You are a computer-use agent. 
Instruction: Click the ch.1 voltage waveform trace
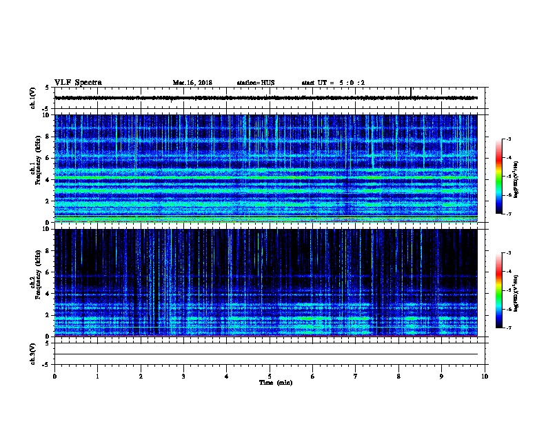pyautogui.click(x=266, y=98)
